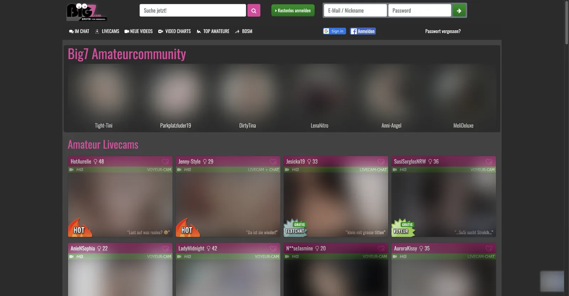Click Amateur Livecams heading
Viewport: 569px width, 296px height.
[x=103, y=145]
